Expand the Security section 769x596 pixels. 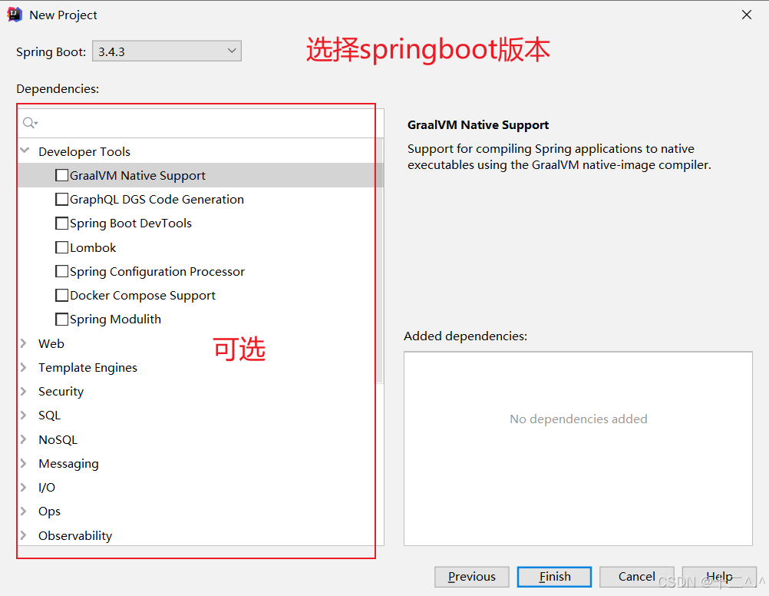click(24, 391)
